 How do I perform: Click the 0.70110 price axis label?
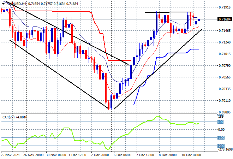pos(225,101)
